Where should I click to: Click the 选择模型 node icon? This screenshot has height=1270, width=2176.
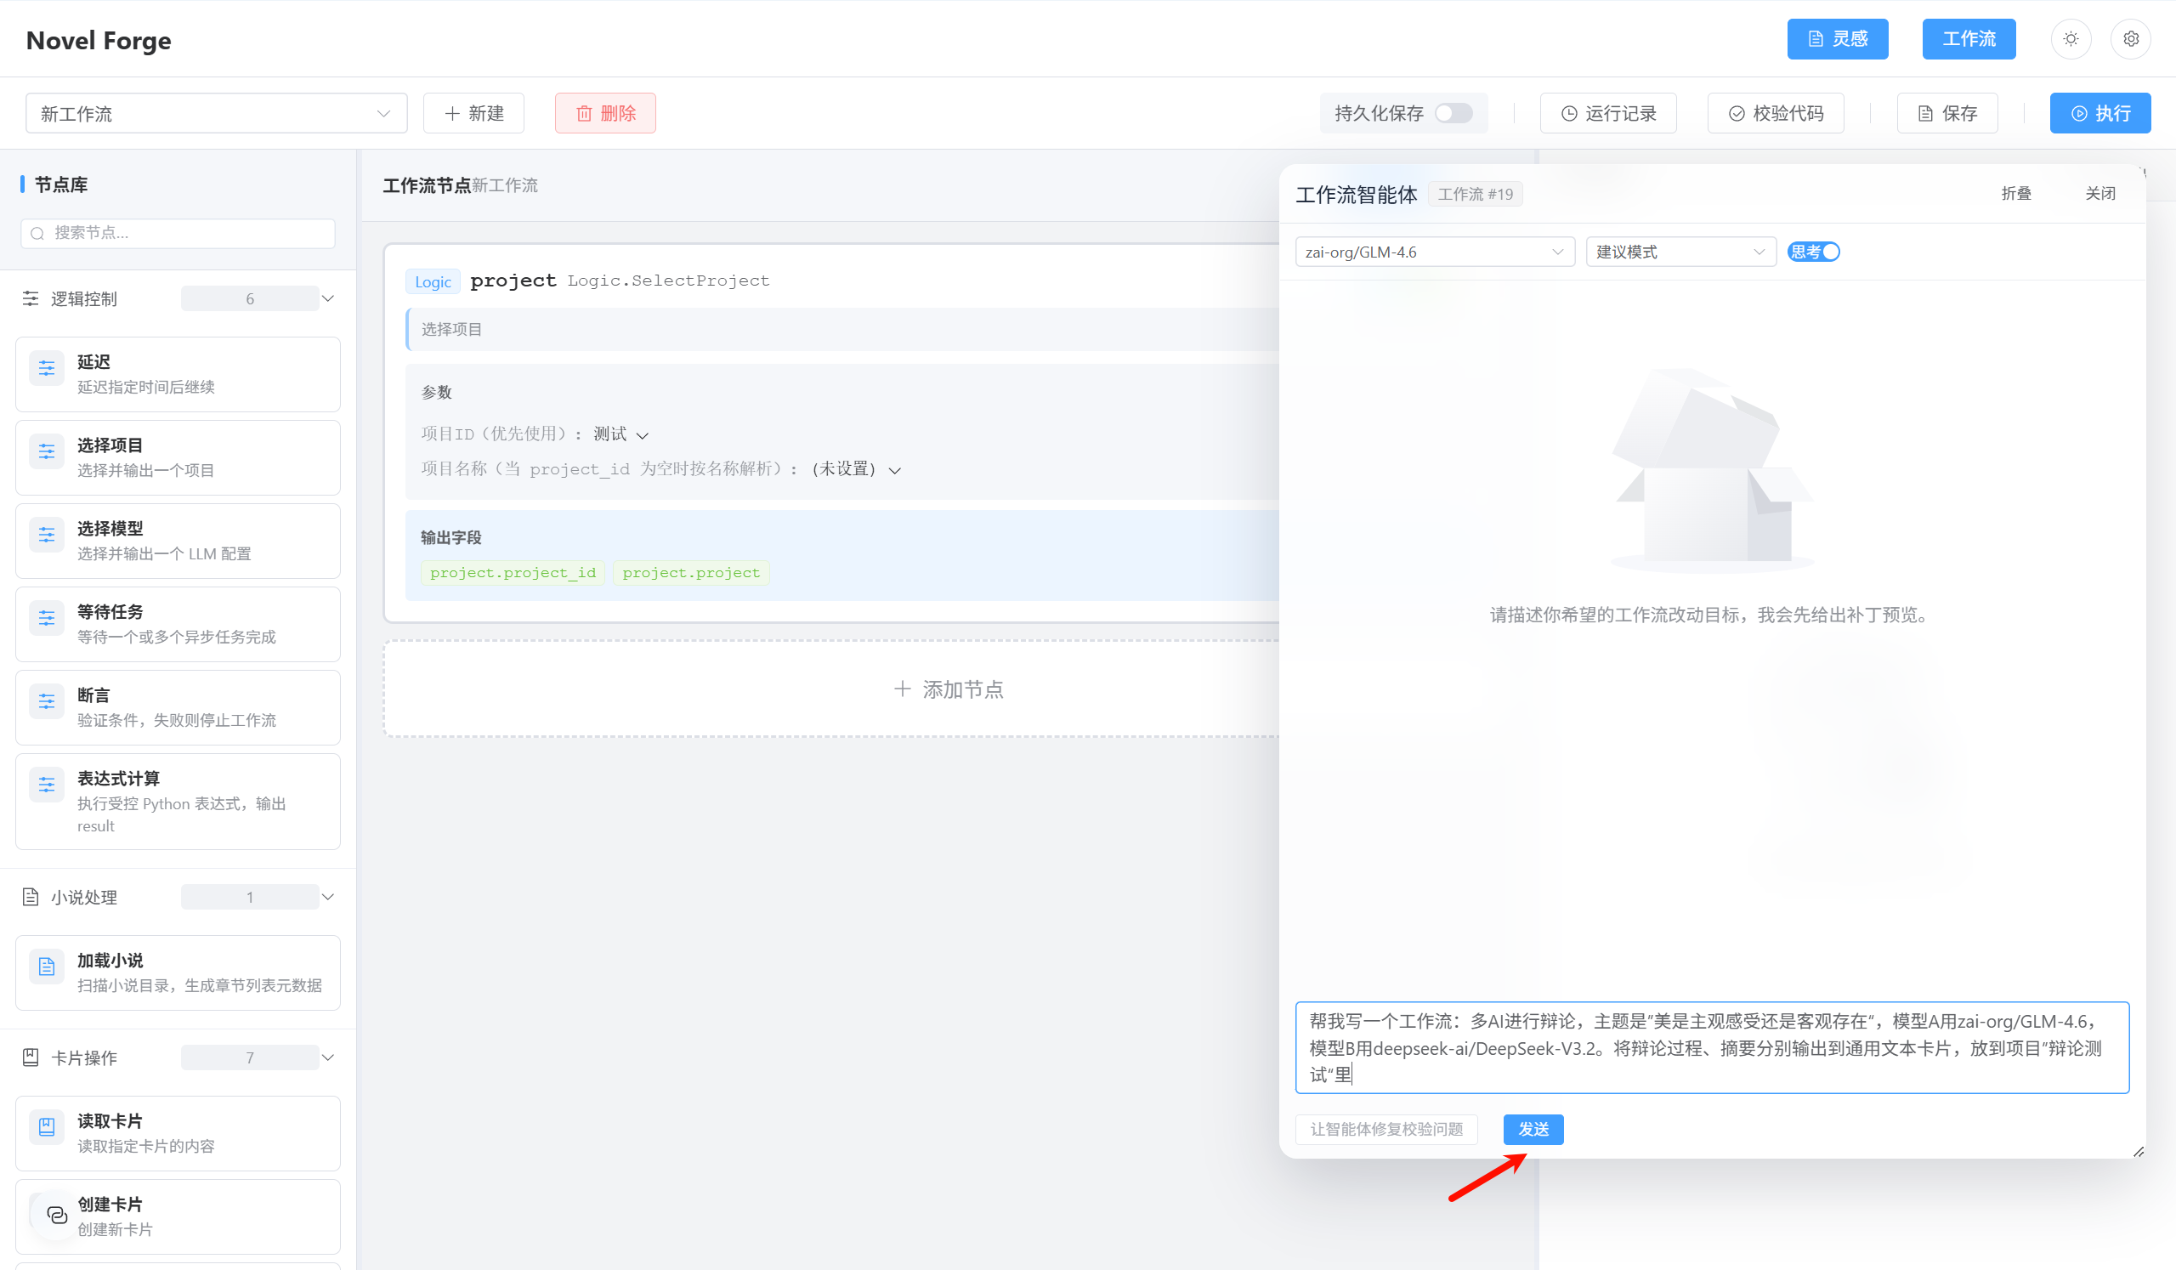pos(47,536)
